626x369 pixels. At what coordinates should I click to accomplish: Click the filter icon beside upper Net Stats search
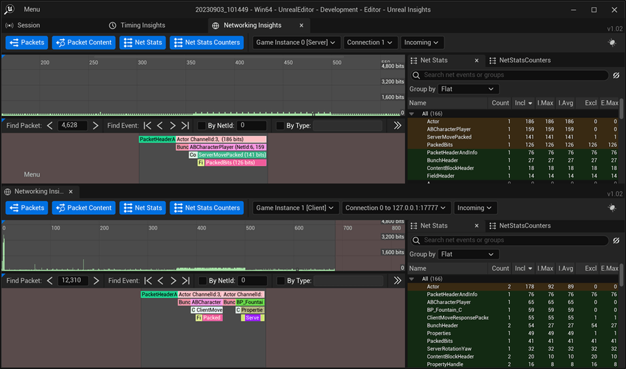[x=616, y=75]
